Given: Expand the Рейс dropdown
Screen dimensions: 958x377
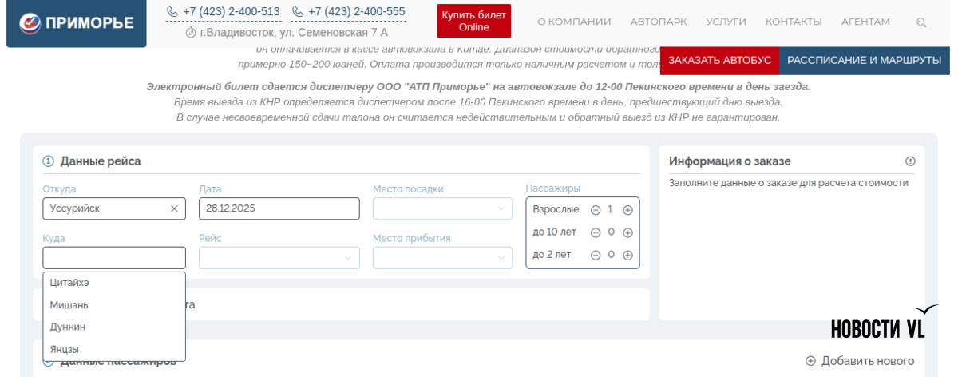Looking at the screenshot, I should point(279,257).
